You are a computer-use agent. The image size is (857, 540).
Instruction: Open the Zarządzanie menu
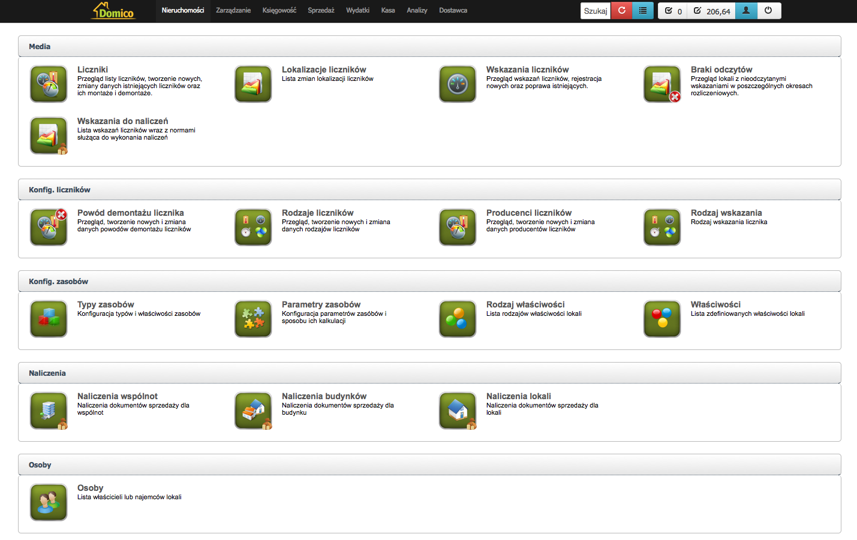tap(233, 10)
